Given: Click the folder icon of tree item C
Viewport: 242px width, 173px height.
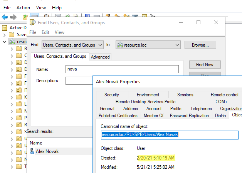Looking at the screenshot, I should [19, 55].
